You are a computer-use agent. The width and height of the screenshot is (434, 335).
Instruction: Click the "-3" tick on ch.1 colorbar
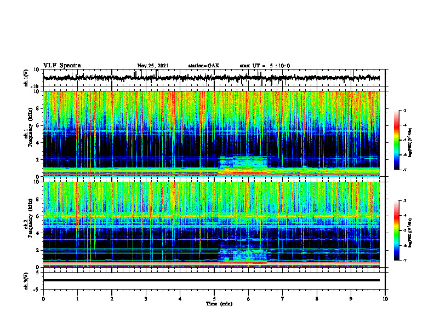coord(404,111)
